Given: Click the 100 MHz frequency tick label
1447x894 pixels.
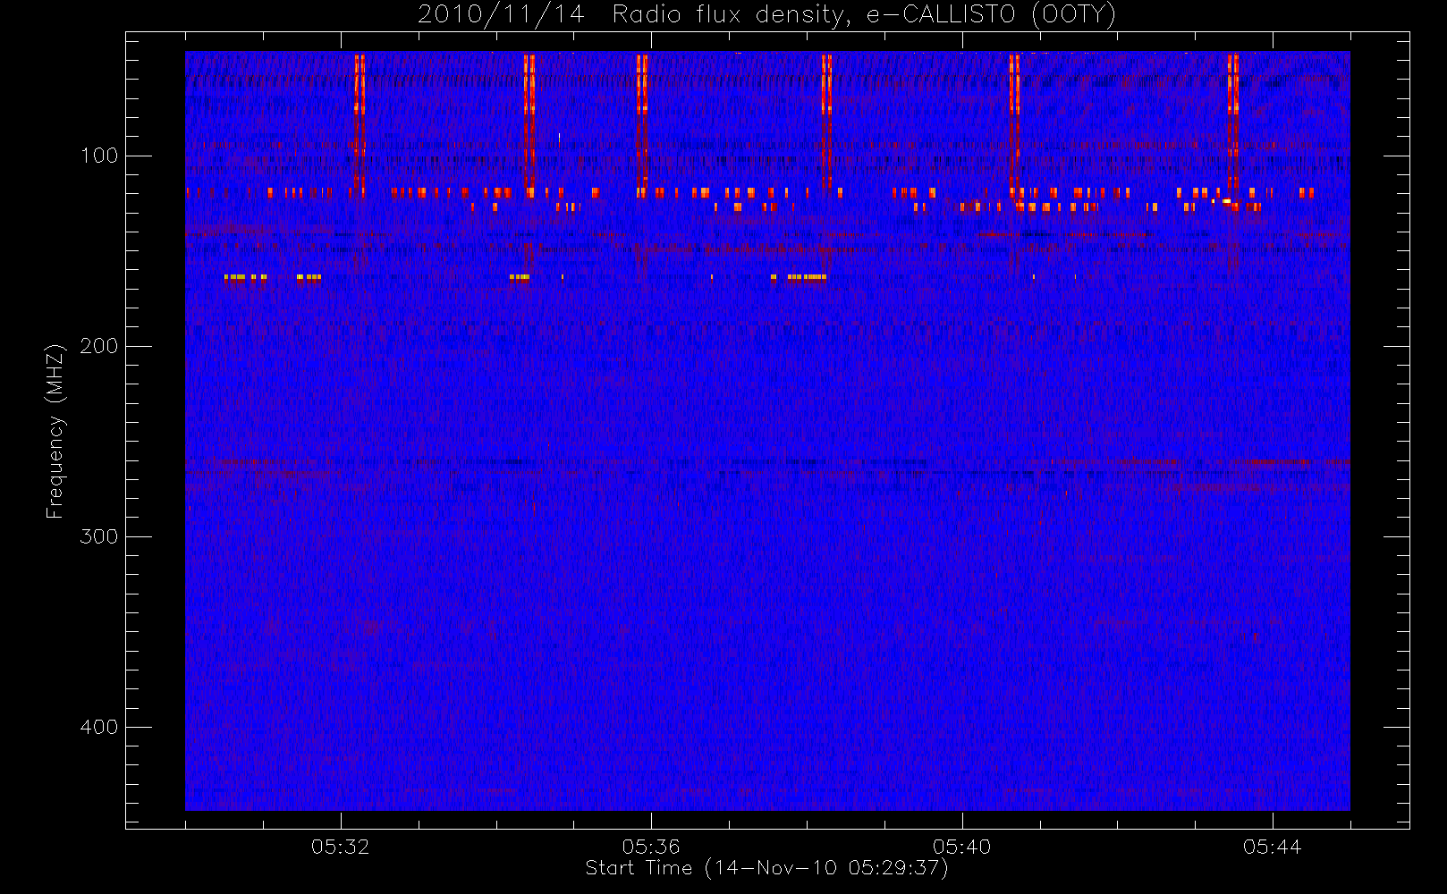Looking at the screenshot, I should point(98,156).
